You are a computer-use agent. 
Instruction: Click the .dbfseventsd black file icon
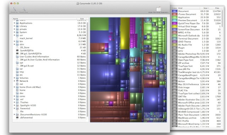coord(17,118)
